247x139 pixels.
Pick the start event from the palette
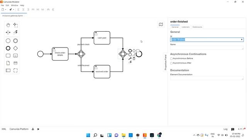pos(8,41)
